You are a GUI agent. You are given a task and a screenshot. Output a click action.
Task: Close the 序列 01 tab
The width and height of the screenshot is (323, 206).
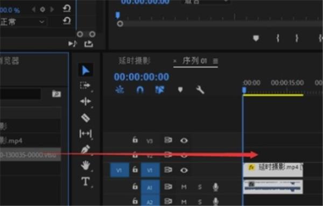[175, 61]
